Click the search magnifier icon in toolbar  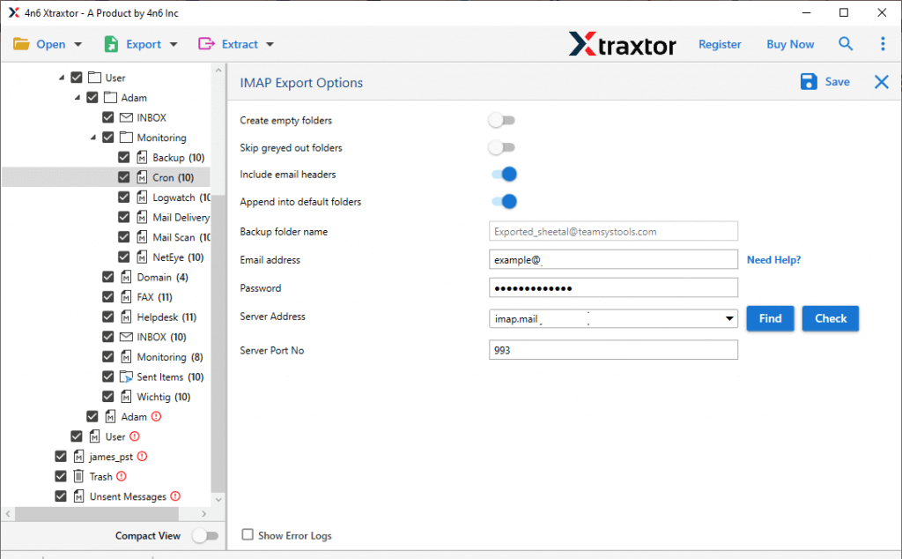[x=845, y=44]
